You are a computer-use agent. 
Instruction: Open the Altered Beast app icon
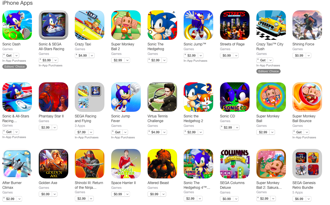[162, 164]
